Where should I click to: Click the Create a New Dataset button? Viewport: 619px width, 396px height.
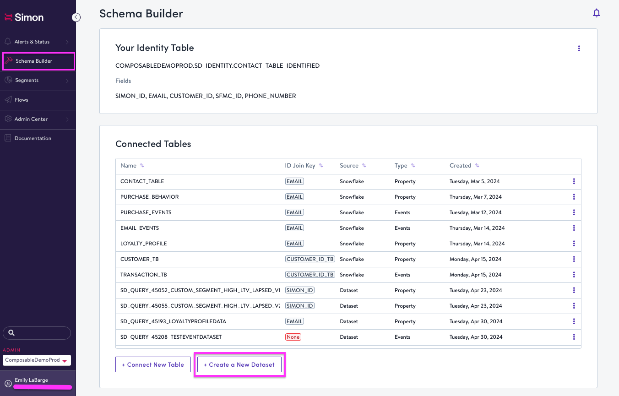[239, 364]
